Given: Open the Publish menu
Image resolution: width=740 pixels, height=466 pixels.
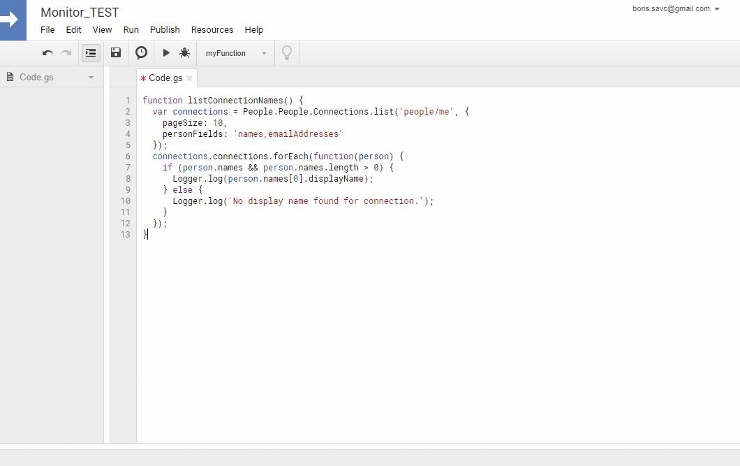Looking at the screenshot, I should pyautogui.click(x=165, y=30).
